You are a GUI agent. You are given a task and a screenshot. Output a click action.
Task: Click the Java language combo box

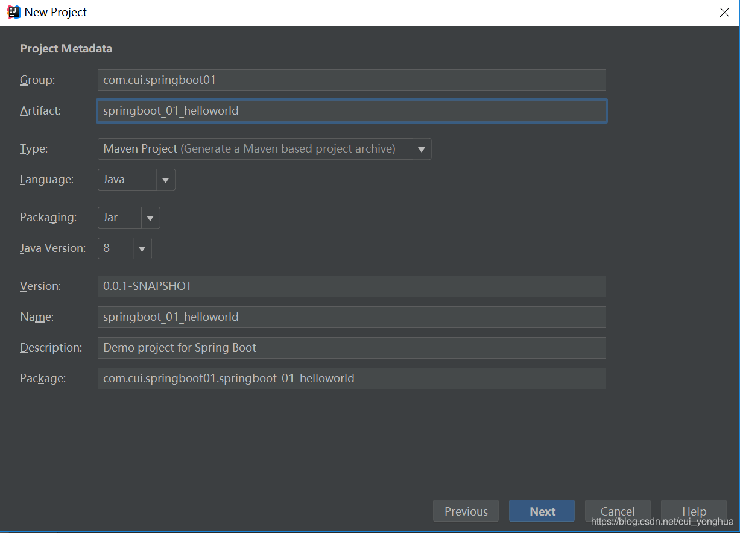click(127, 180)
